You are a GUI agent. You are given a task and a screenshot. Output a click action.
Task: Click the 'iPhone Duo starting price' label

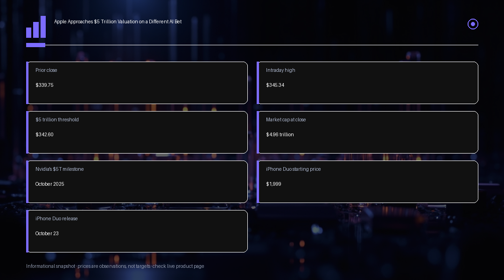[x=293, y=169]
